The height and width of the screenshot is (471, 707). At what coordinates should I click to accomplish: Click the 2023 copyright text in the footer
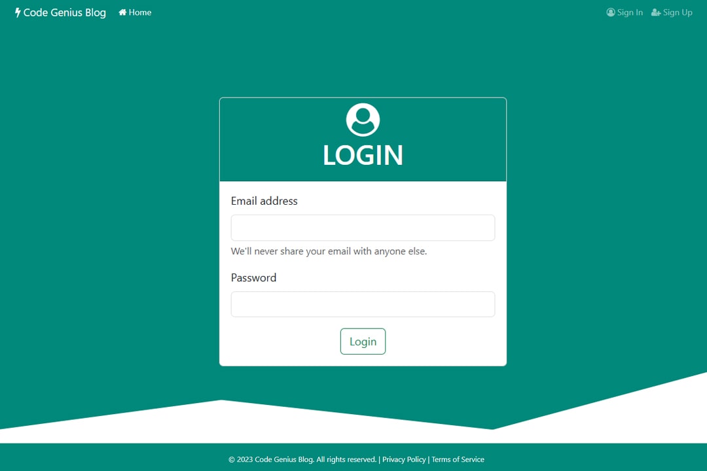(302, 459)
